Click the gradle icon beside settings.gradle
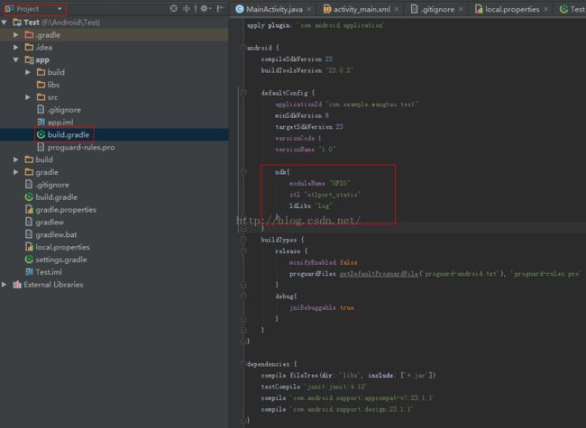The image size is (586, 428). point(29,260)
